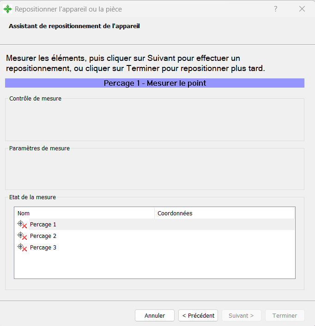Click the Percage 2 unmeasured target icon

(x=22, y=236)
